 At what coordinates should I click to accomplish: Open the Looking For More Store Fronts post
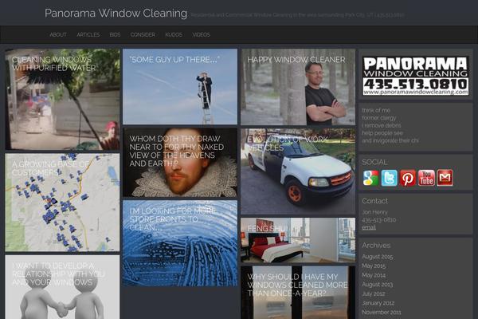(180, 243)
